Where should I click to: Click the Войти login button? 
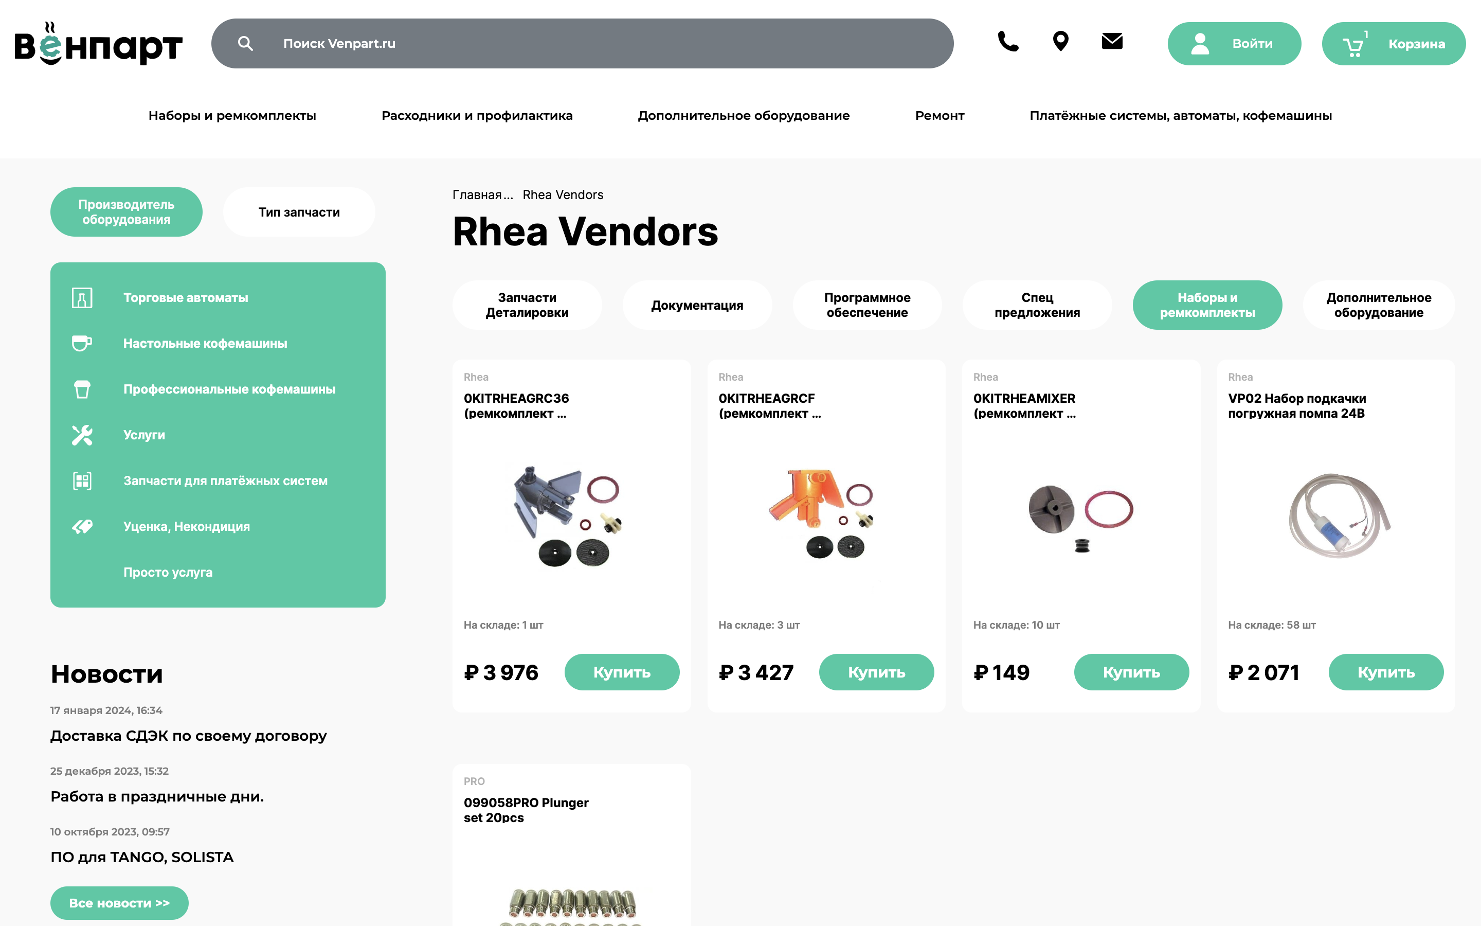tap(1234, 44)
